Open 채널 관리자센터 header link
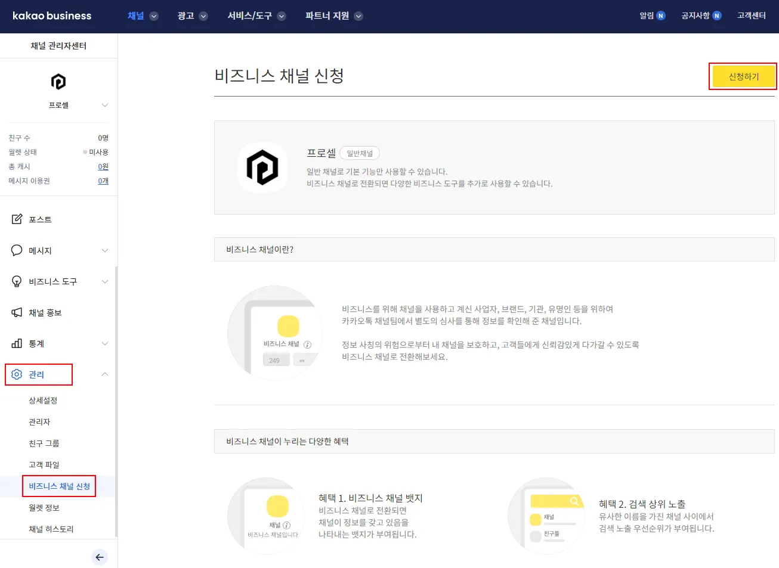779x568 pixels. coord(58,46)
